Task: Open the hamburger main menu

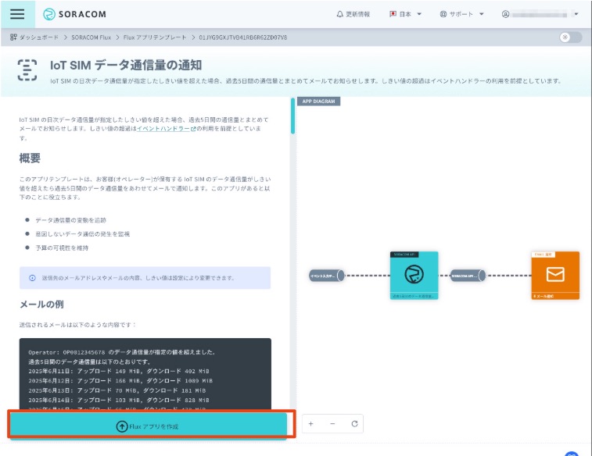Action: [17, 14]
